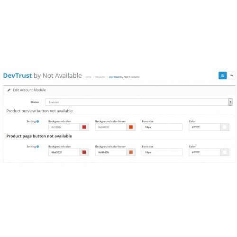The height and width of the screenshot is (237, 237).
Task: Open Home breadcrumb link
Action: 88,77
